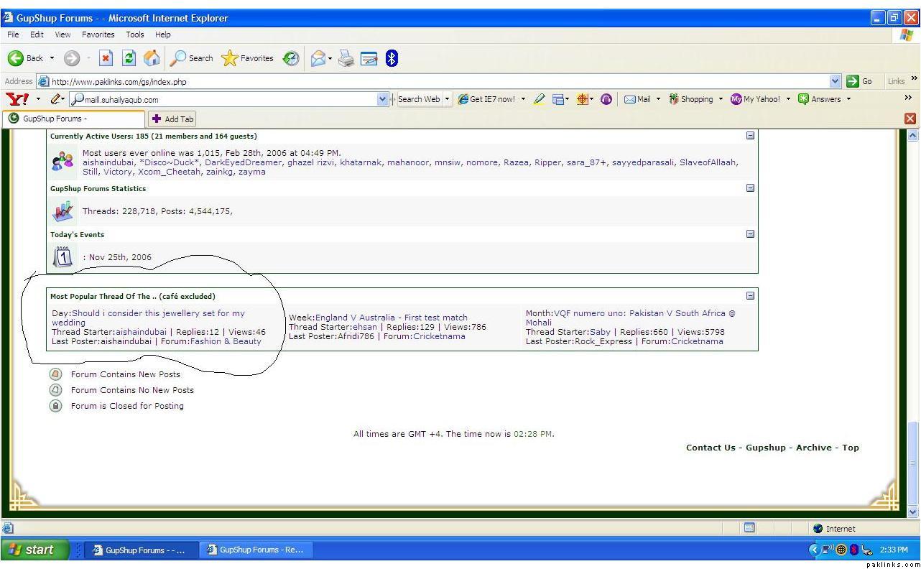The image size is (921, 569).
Task: Click the Add Tab button
Action: (172, 119)
